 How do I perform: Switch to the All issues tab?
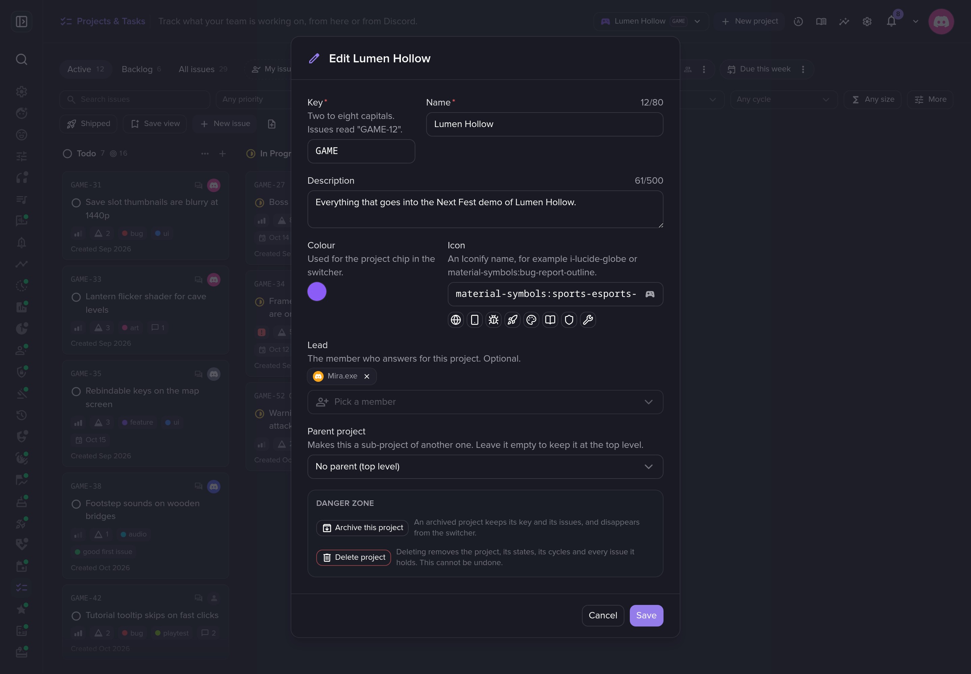pos(203,69)
